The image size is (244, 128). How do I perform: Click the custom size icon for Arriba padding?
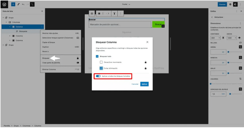pos(240,47)
